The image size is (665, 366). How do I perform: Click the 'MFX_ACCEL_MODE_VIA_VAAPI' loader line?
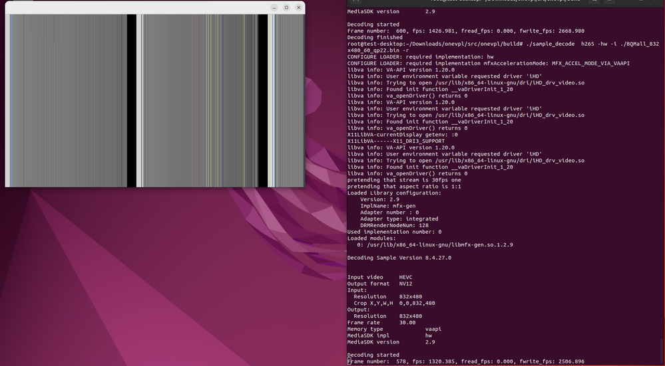488,63
